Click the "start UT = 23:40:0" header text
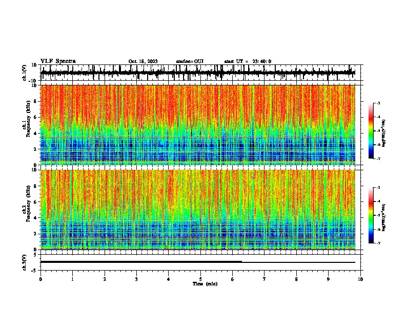 (248, 61)
